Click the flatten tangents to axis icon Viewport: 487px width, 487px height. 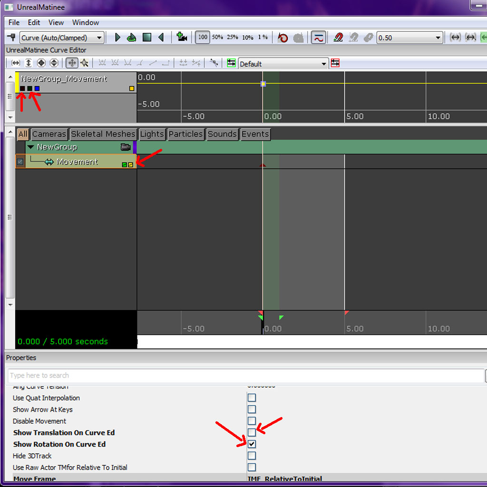point(183,63)
